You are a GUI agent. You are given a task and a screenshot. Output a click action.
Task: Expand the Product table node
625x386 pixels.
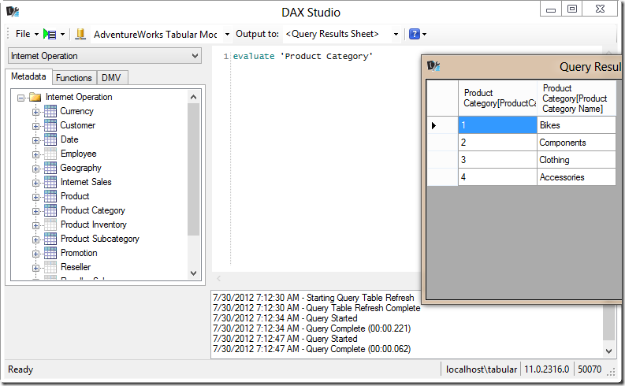click(x=35, y=197)
